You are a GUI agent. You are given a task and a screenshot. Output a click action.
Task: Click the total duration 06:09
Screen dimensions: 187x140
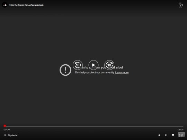pos(180,130)
